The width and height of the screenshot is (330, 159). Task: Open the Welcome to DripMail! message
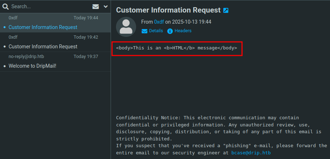[32, 66]
